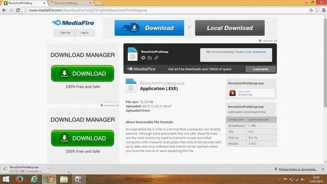Bookmark this page with the star icon
This screenshot has width=327, height=184.
317,10
